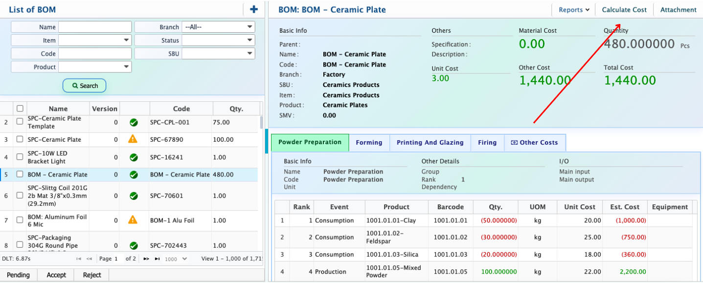Click green check icon for SPC-70601 row
The height and width of the screenshot is (283, 703).
[x=134, y=196]
